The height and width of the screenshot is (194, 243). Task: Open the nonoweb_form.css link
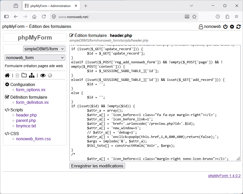tap(33, 139)
